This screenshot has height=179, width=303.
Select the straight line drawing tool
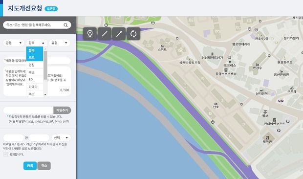pyautogui.click(x=105, y=34)
